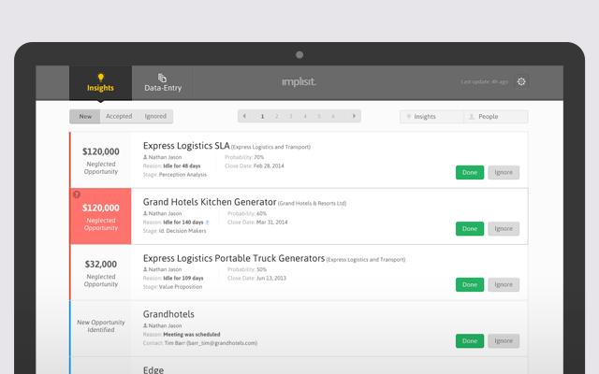
Task: Open the People filter dropdown
Action: tap(496, 116)
